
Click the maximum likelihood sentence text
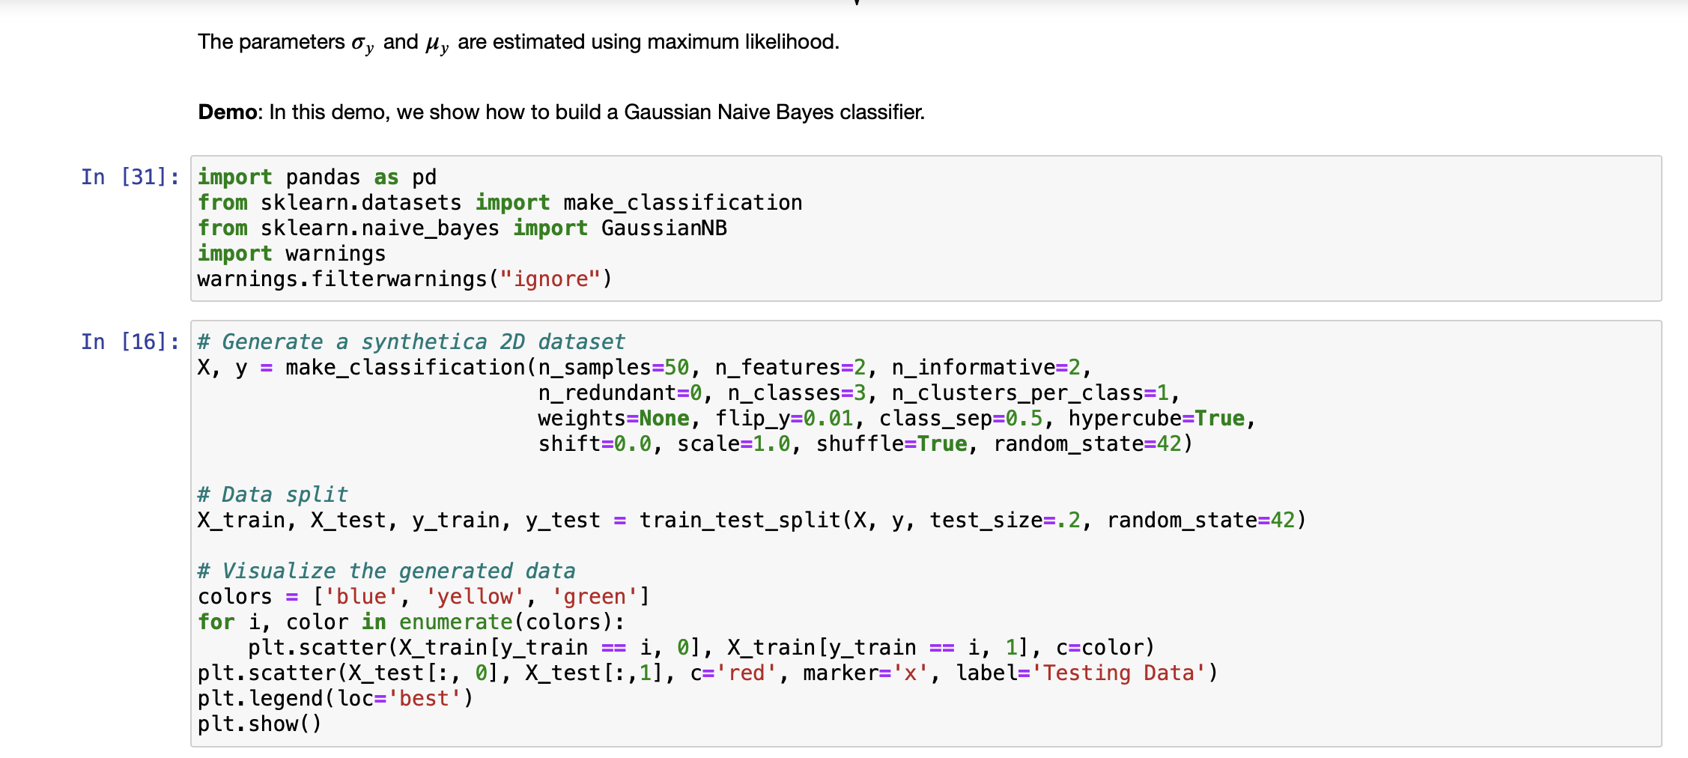click(519, 41)
